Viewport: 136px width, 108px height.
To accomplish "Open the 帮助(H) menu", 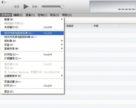I will [x=67, y=15].
